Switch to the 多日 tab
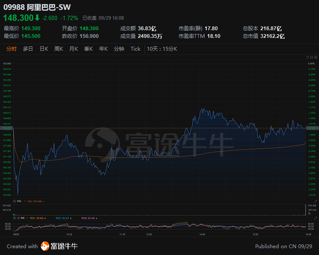 [28, 49]
